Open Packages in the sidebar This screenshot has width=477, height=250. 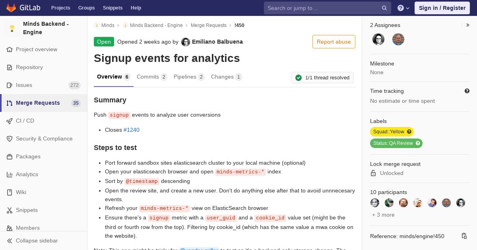click(x=44, y=157)
